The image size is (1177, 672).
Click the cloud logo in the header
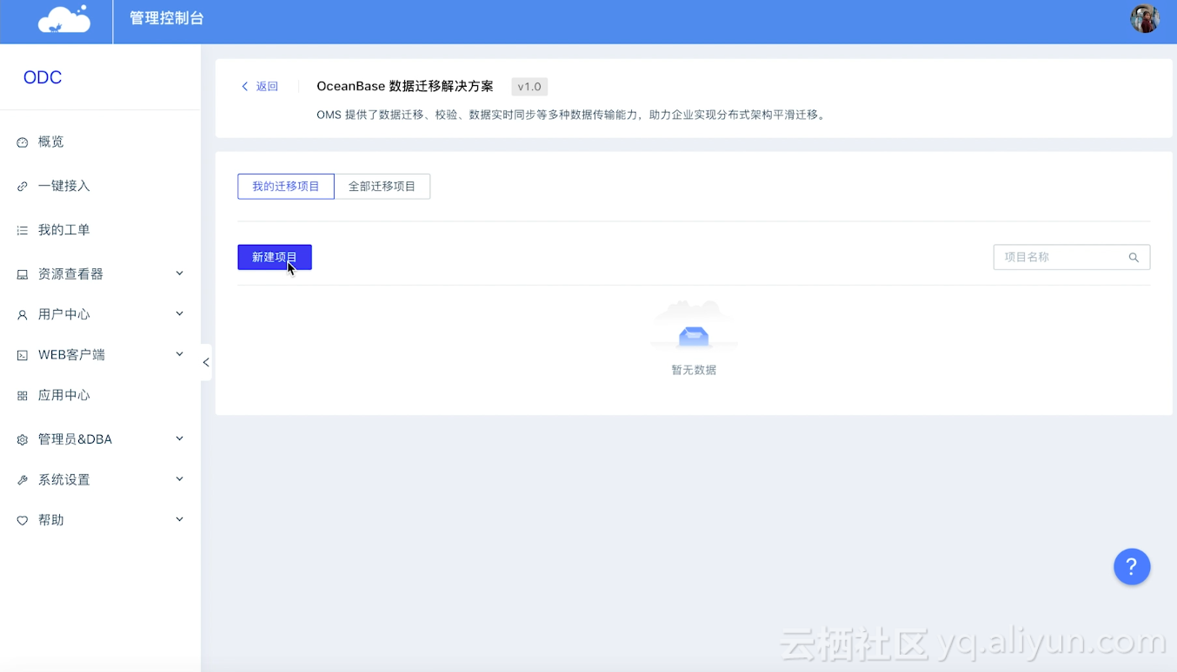point(63,19)
